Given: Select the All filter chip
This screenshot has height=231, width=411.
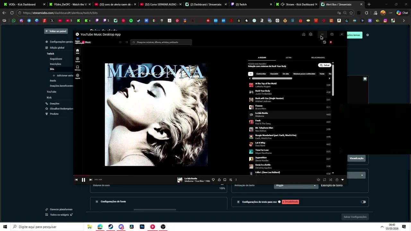Looking at the screenshot, I should [251, 74].
